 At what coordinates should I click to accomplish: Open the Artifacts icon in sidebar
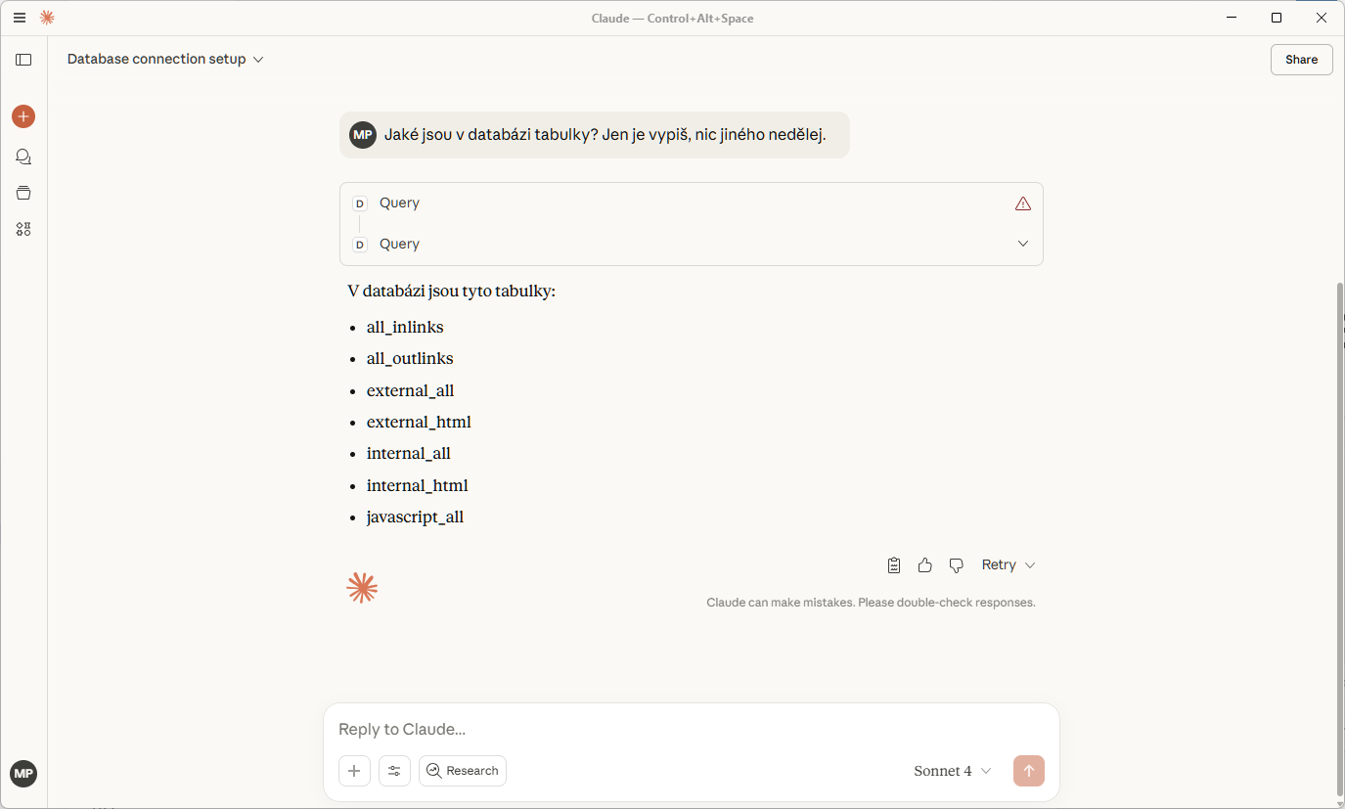click(23, 229)
